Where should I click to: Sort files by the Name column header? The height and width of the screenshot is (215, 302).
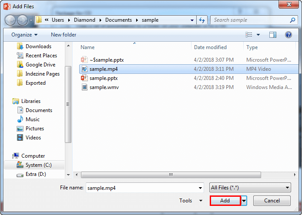(x=87, y=47)
